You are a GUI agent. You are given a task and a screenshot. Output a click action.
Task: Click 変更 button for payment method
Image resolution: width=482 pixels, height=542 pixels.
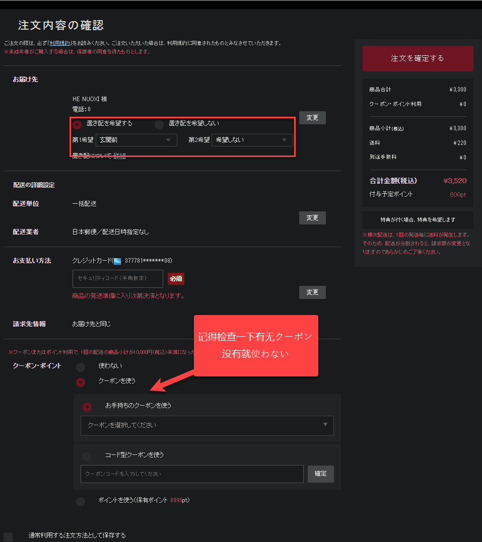coord(312,292)
